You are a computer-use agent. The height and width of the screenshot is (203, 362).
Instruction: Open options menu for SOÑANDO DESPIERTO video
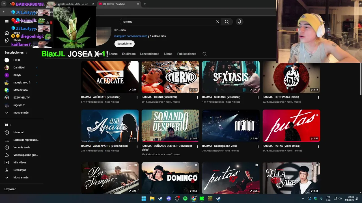pyautogui.click(x=198, y=146)
